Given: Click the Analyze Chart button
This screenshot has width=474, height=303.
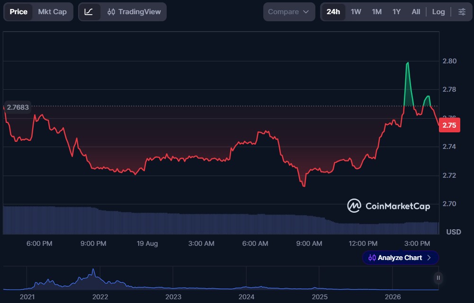Looking at the screenshot, I should (400, 258).
